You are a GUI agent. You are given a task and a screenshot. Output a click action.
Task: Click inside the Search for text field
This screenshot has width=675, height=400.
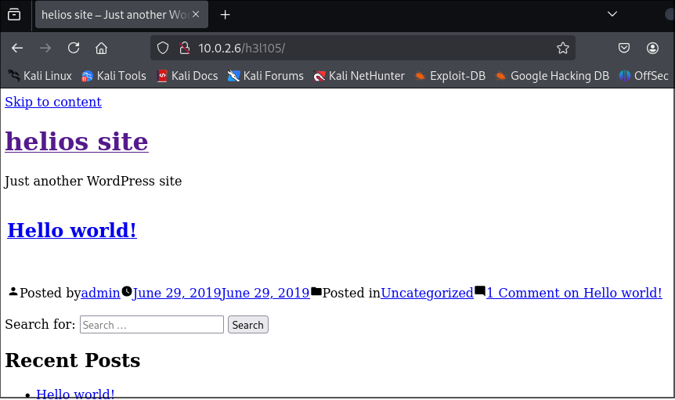(x=152, y=325)
